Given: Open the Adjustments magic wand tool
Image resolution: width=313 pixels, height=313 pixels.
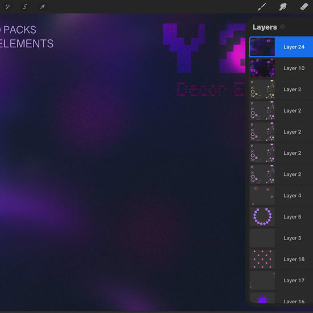Looking at the screenshot, I should 8,7.
